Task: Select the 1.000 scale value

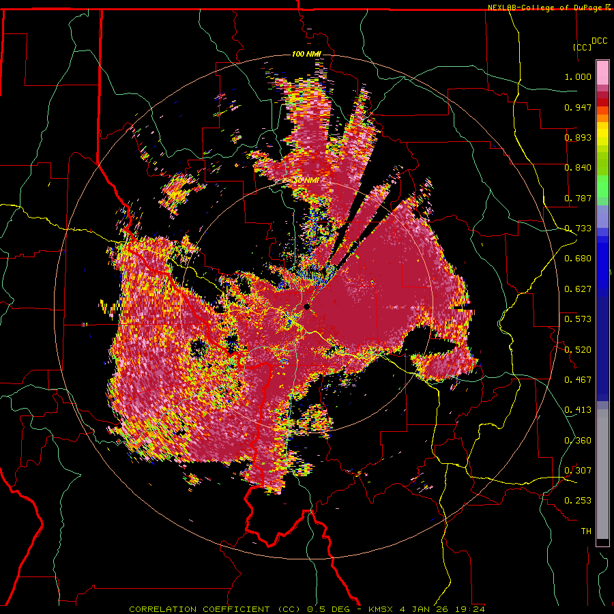Action: click(578, 76)
